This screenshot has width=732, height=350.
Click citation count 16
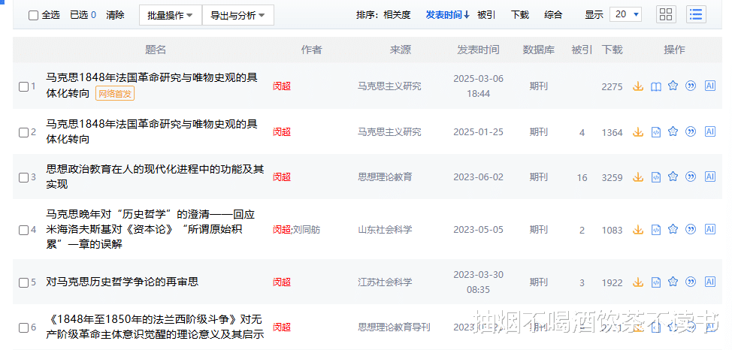pyautogui.click(x=582, y=177)
